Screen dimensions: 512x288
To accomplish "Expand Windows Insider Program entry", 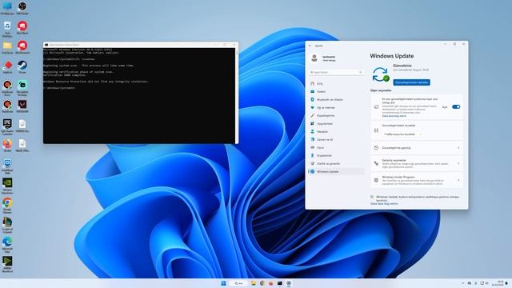I will click(x=417, y=180).
